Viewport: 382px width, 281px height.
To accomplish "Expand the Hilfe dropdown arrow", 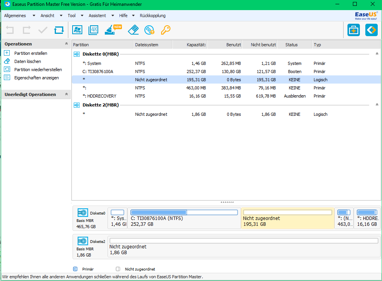I will coord(133,16).
